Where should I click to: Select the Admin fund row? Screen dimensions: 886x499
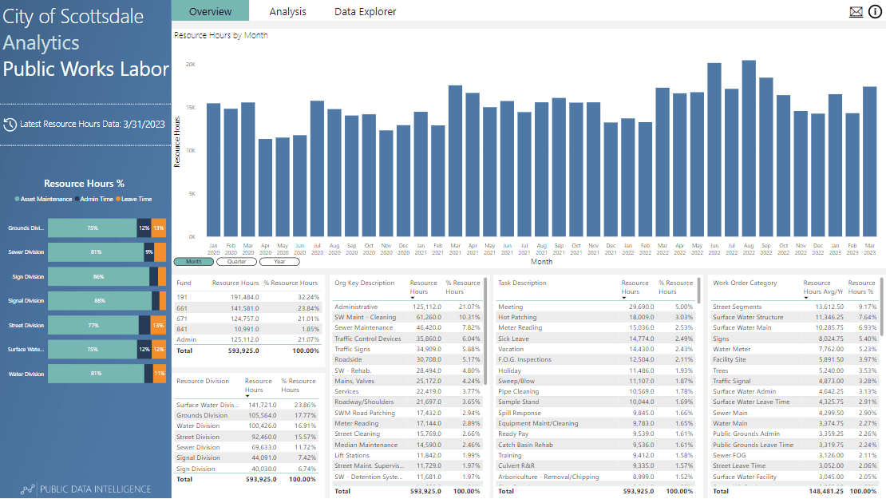[248, 339]
